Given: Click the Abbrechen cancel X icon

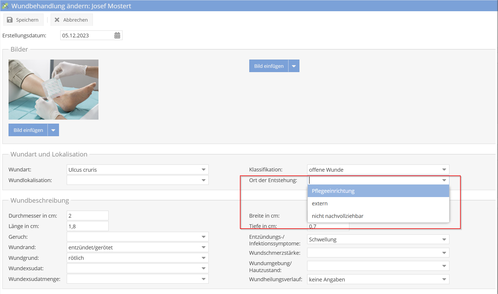Looking at the screenshot, I should click(x=57, y=20).
